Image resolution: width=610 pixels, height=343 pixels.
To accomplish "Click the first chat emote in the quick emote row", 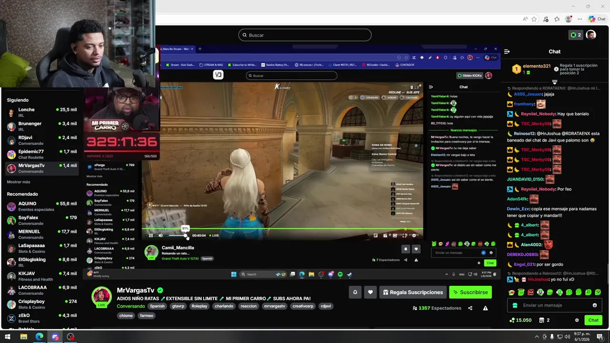I will (511, 292).
